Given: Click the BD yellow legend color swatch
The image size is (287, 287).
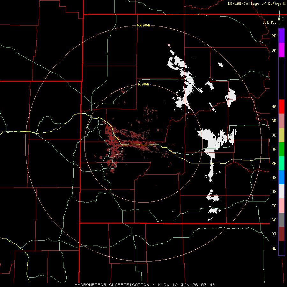Looking at the screenshot, I should tap(282, 135).
